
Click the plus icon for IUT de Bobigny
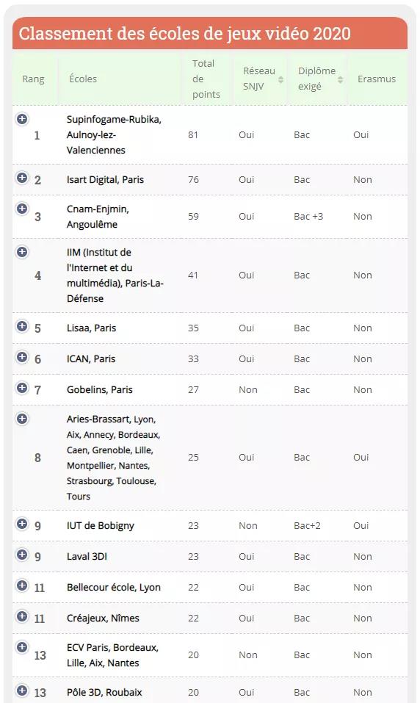(22, 524)
